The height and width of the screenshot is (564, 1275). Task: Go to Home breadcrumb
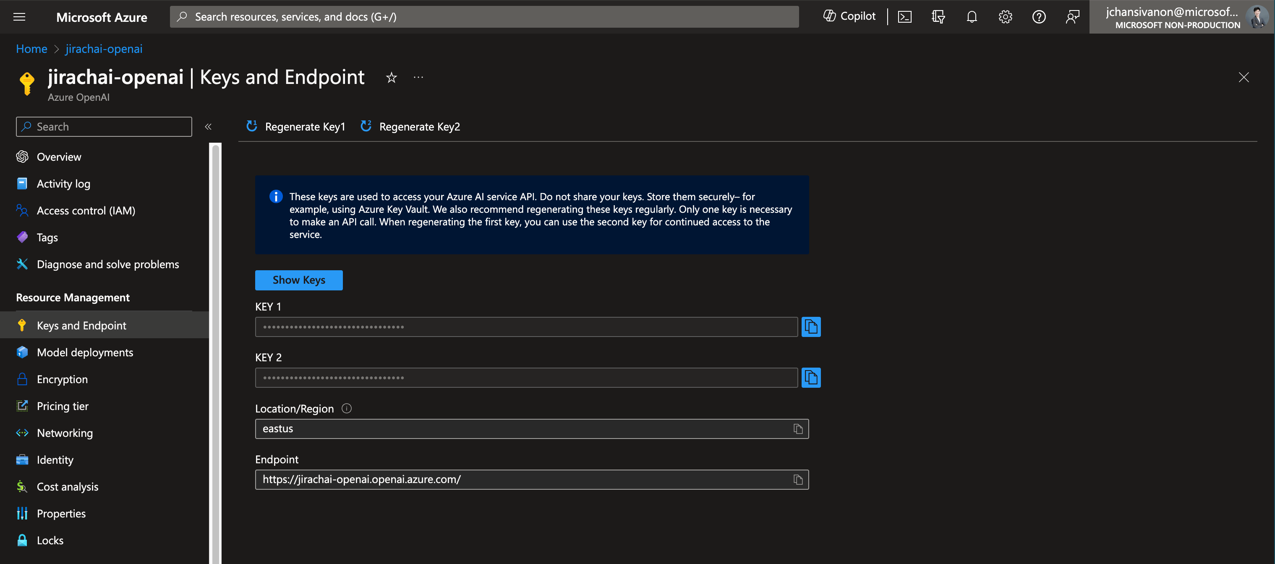click(31, 49)
